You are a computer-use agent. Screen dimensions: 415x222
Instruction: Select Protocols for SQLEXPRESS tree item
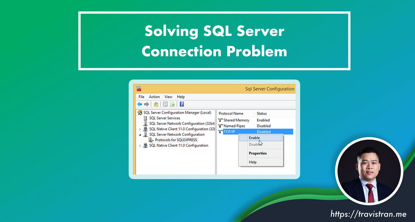pyautogui.click(x=173, y=140)
